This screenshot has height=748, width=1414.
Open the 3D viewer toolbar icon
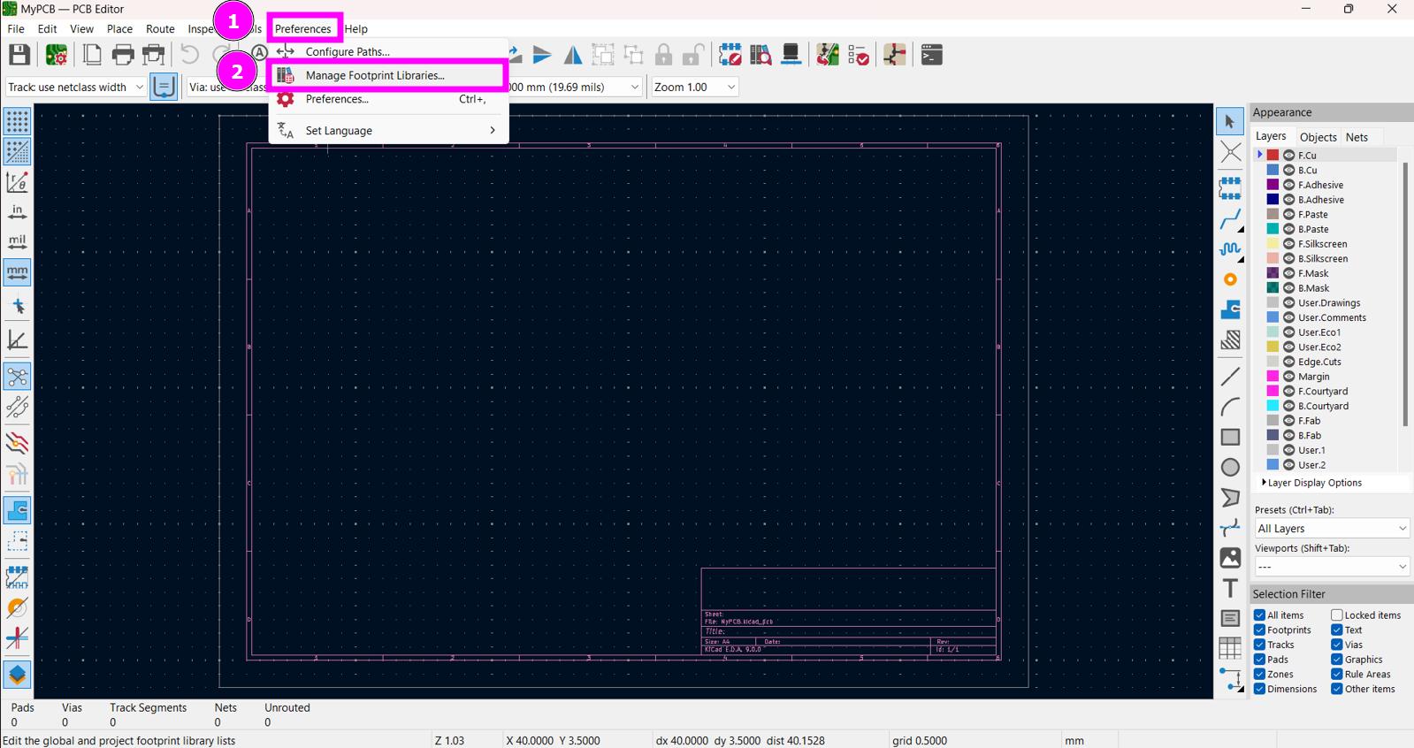pos(791,55)
